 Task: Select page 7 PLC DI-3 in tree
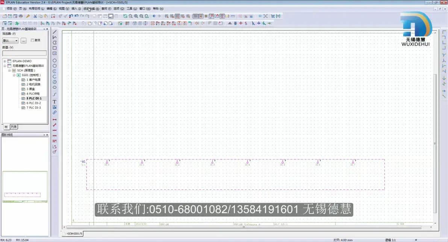(x=34, y=108)
